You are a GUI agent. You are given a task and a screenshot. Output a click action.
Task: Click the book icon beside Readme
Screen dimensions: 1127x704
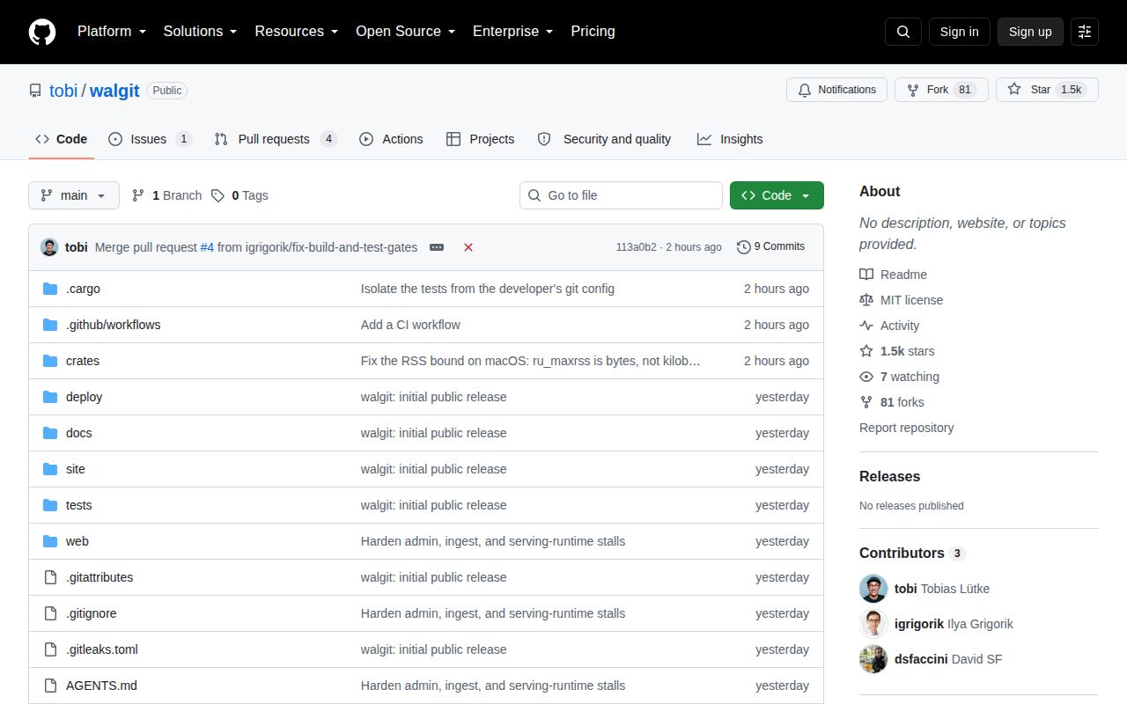pos(866,275)
